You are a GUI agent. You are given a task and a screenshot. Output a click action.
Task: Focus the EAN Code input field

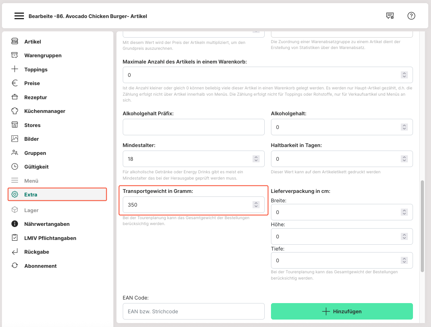(x=193, y=311)
